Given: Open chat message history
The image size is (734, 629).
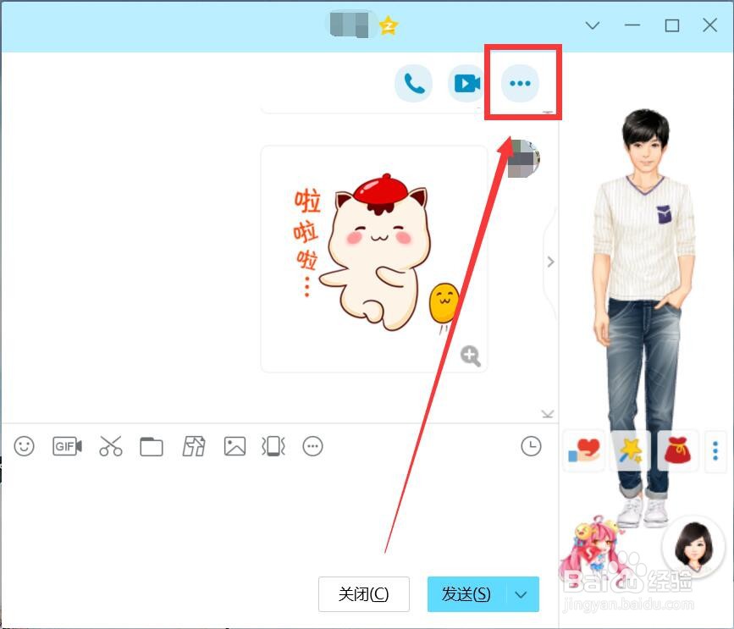Looking at the screenshot, I should [x=531, y=446].
